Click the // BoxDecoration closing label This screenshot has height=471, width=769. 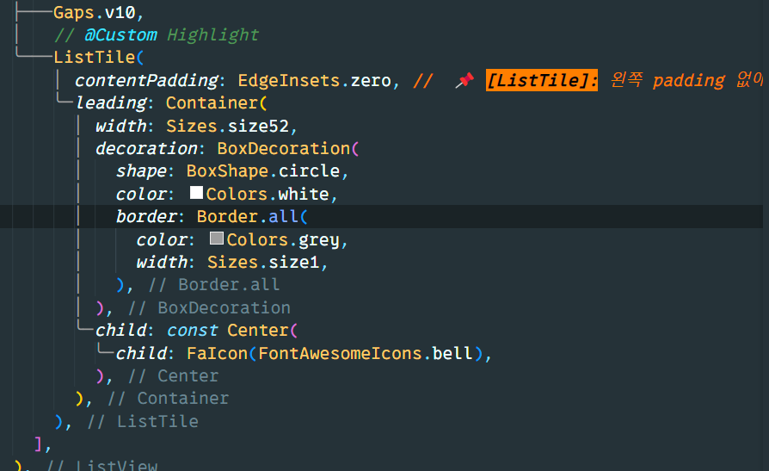tap(209, 308)
